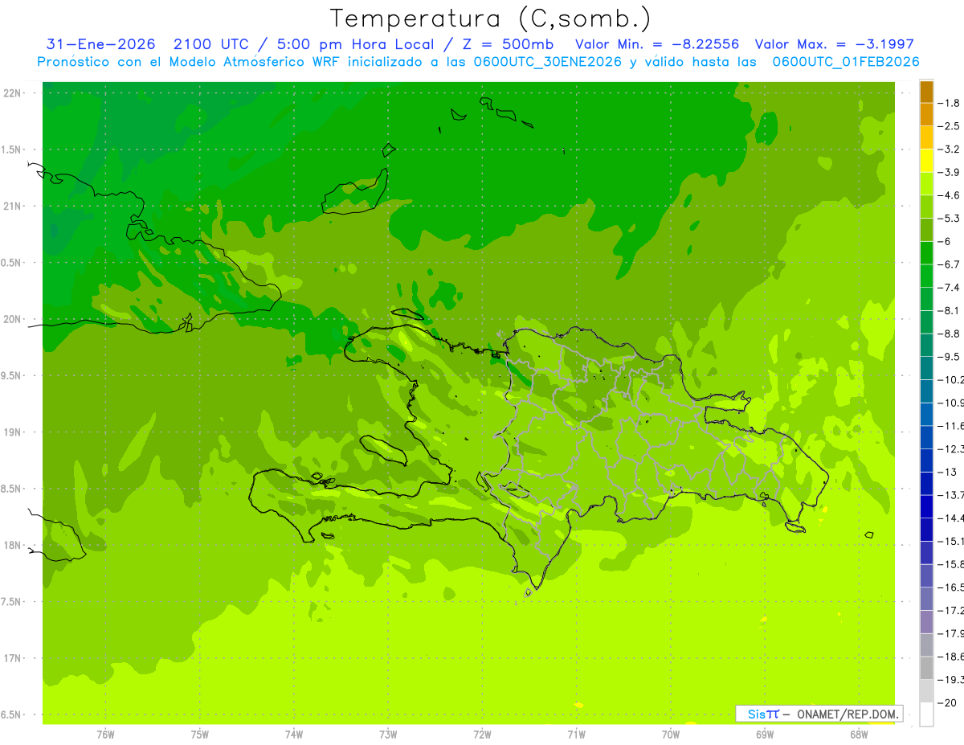Click the "-7.4" legend value
The height and width of the screenshot is (745, 964).
[x=949, y=288]
